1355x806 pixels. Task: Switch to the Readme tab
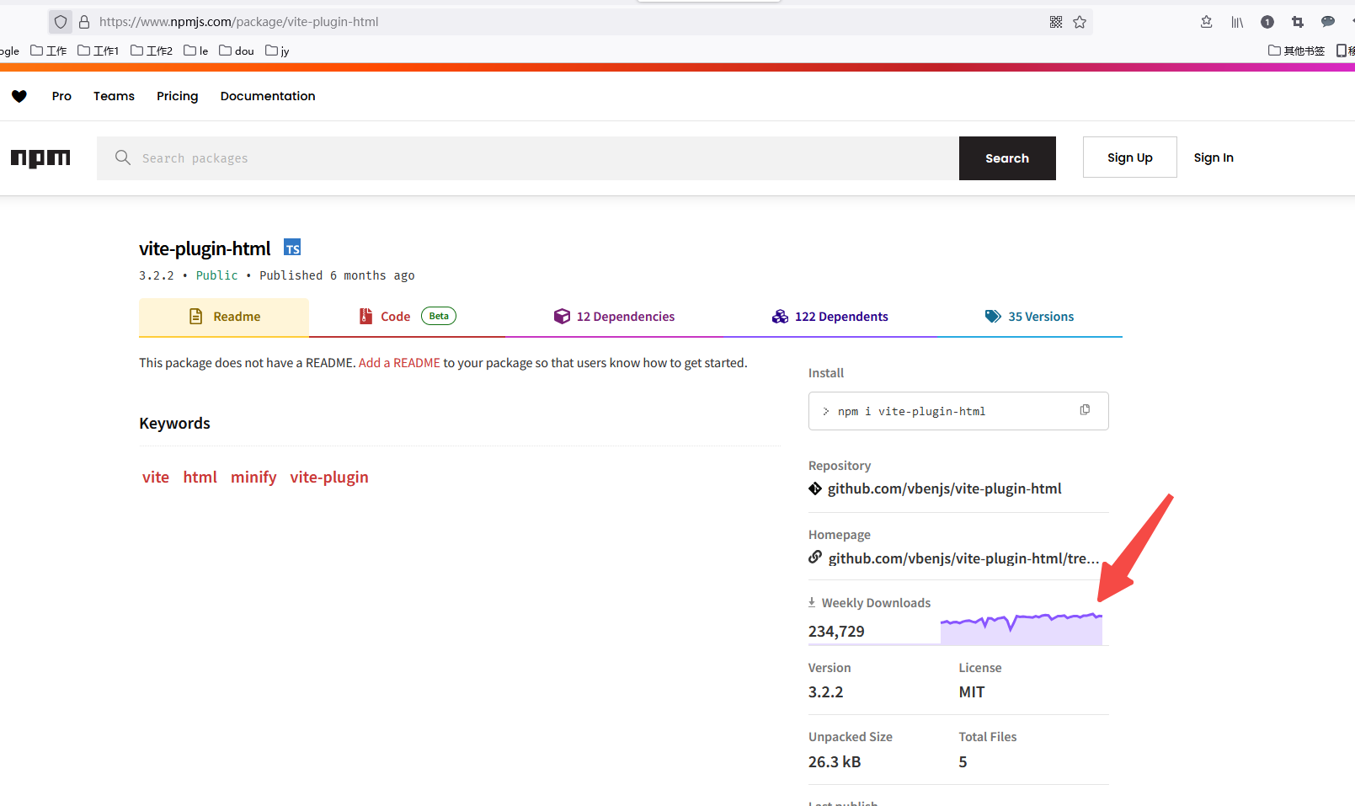tap(224, 317)
